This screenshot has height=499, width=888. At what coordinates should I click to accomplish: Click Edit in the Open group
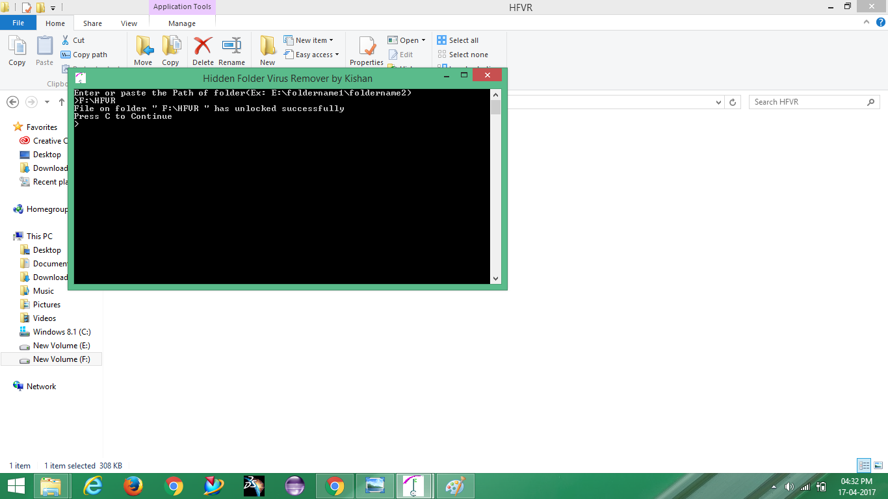tap(400, 55)
